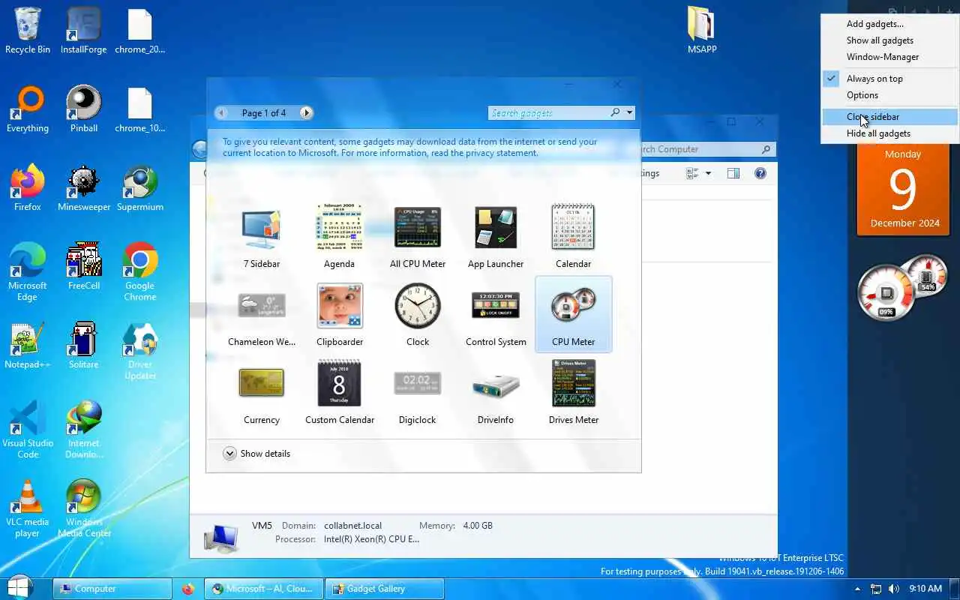Viewport: 960px width, 600px height.
Task: Show hidden system tray icons
Action: click(x=857, y=589)
